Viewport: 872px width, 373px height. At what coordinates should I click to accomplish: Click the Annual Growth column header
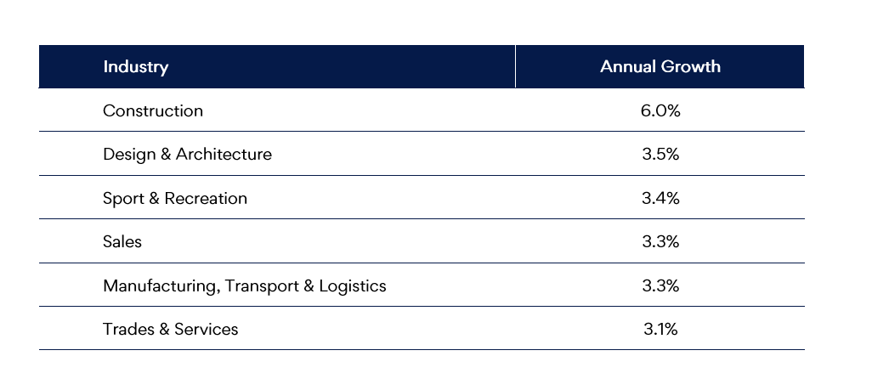pos(660,66)
